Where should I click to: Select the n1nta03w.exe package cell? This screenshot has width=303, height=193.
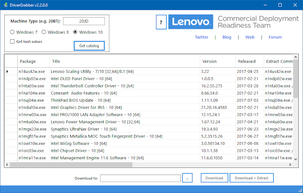pyautogui.click(x=34, y=86)
